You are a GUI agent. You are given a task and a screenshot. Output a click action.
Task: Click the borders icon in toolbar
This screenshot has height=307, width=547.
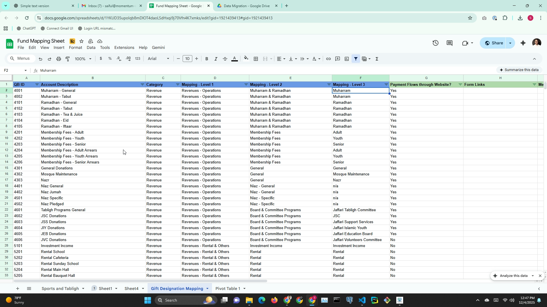click(x=256, y=59)
